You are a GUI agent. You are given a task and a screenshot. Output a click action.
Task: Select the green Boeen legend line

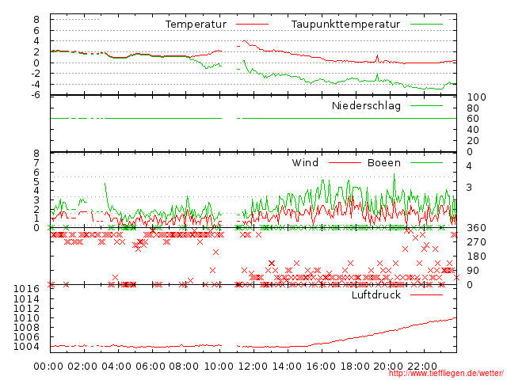click(426, 163)
